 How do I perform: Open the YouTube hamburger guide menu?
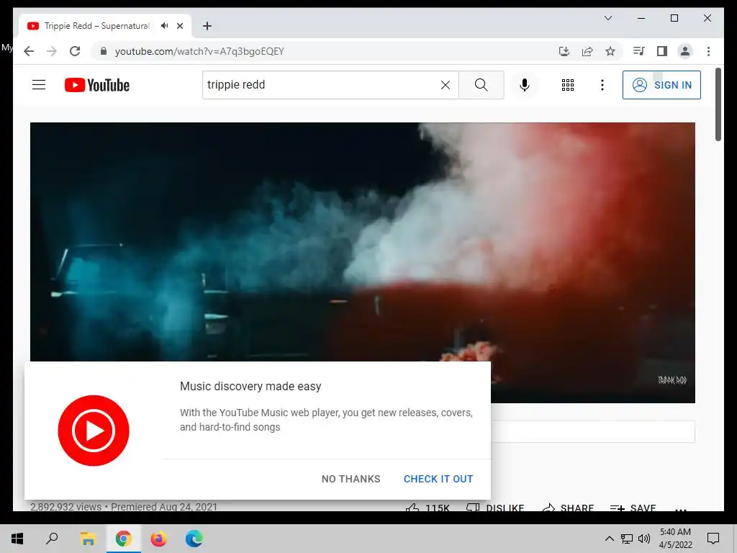(x=39, y=85)
